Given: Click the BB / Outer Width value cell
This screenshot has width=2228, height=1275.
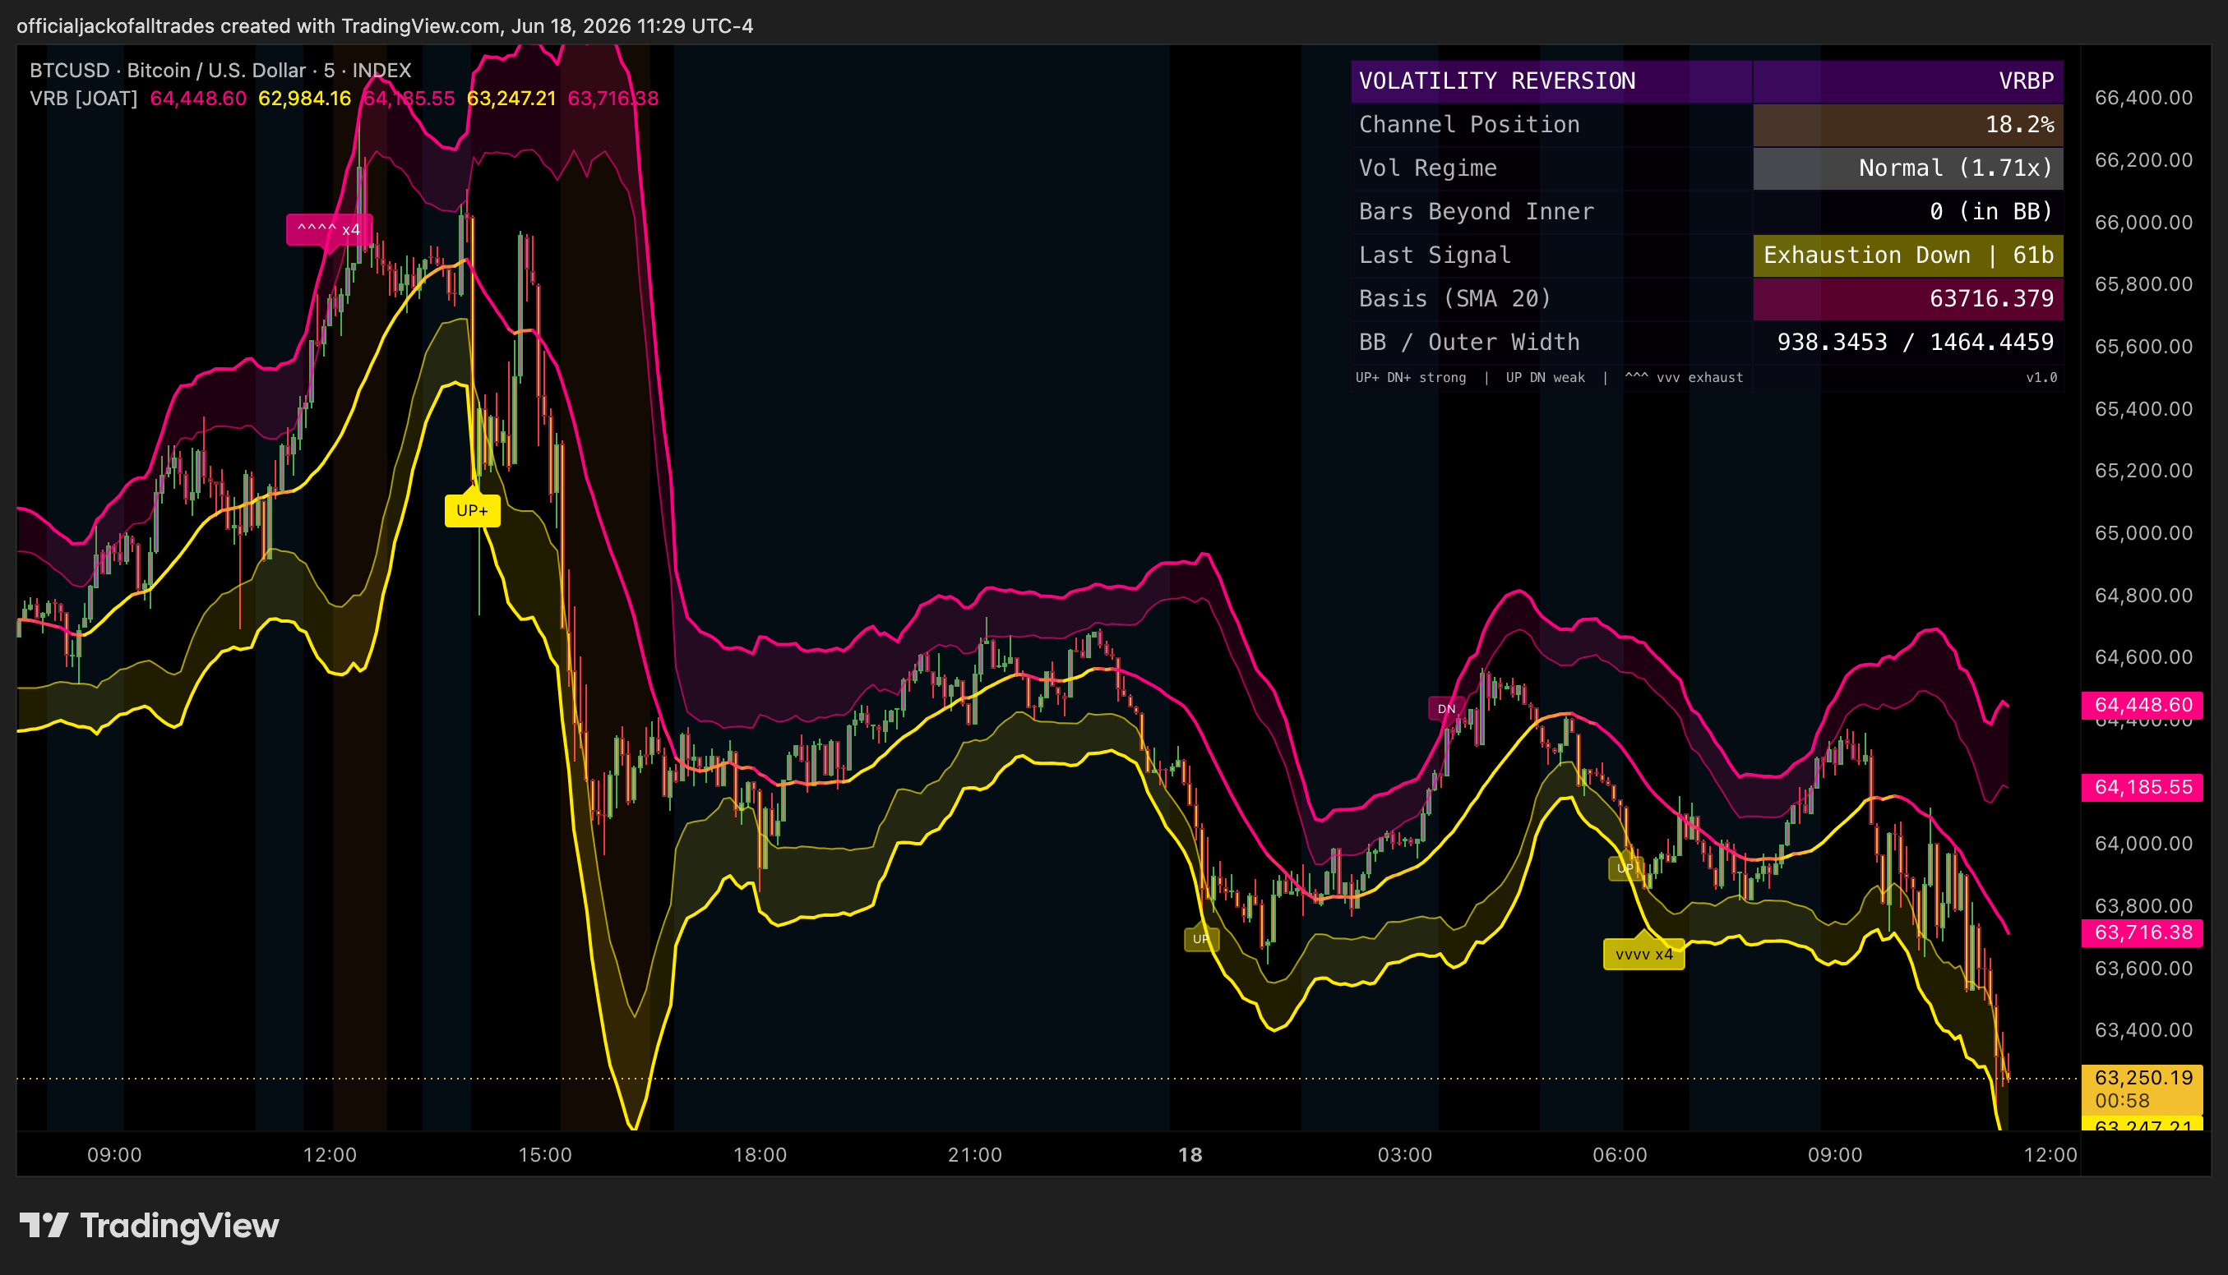Looking at the screenshot, I should pyautogui.click(x=1907, y=343).
